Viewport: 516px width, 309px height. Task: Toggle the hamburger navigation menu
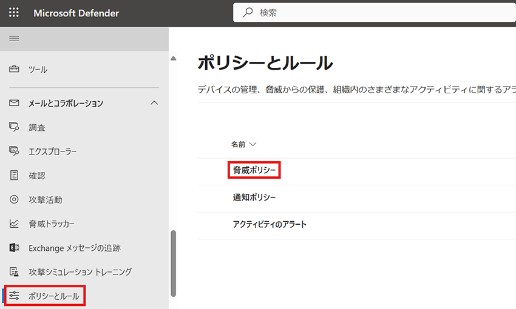click(x=14, y=39)
